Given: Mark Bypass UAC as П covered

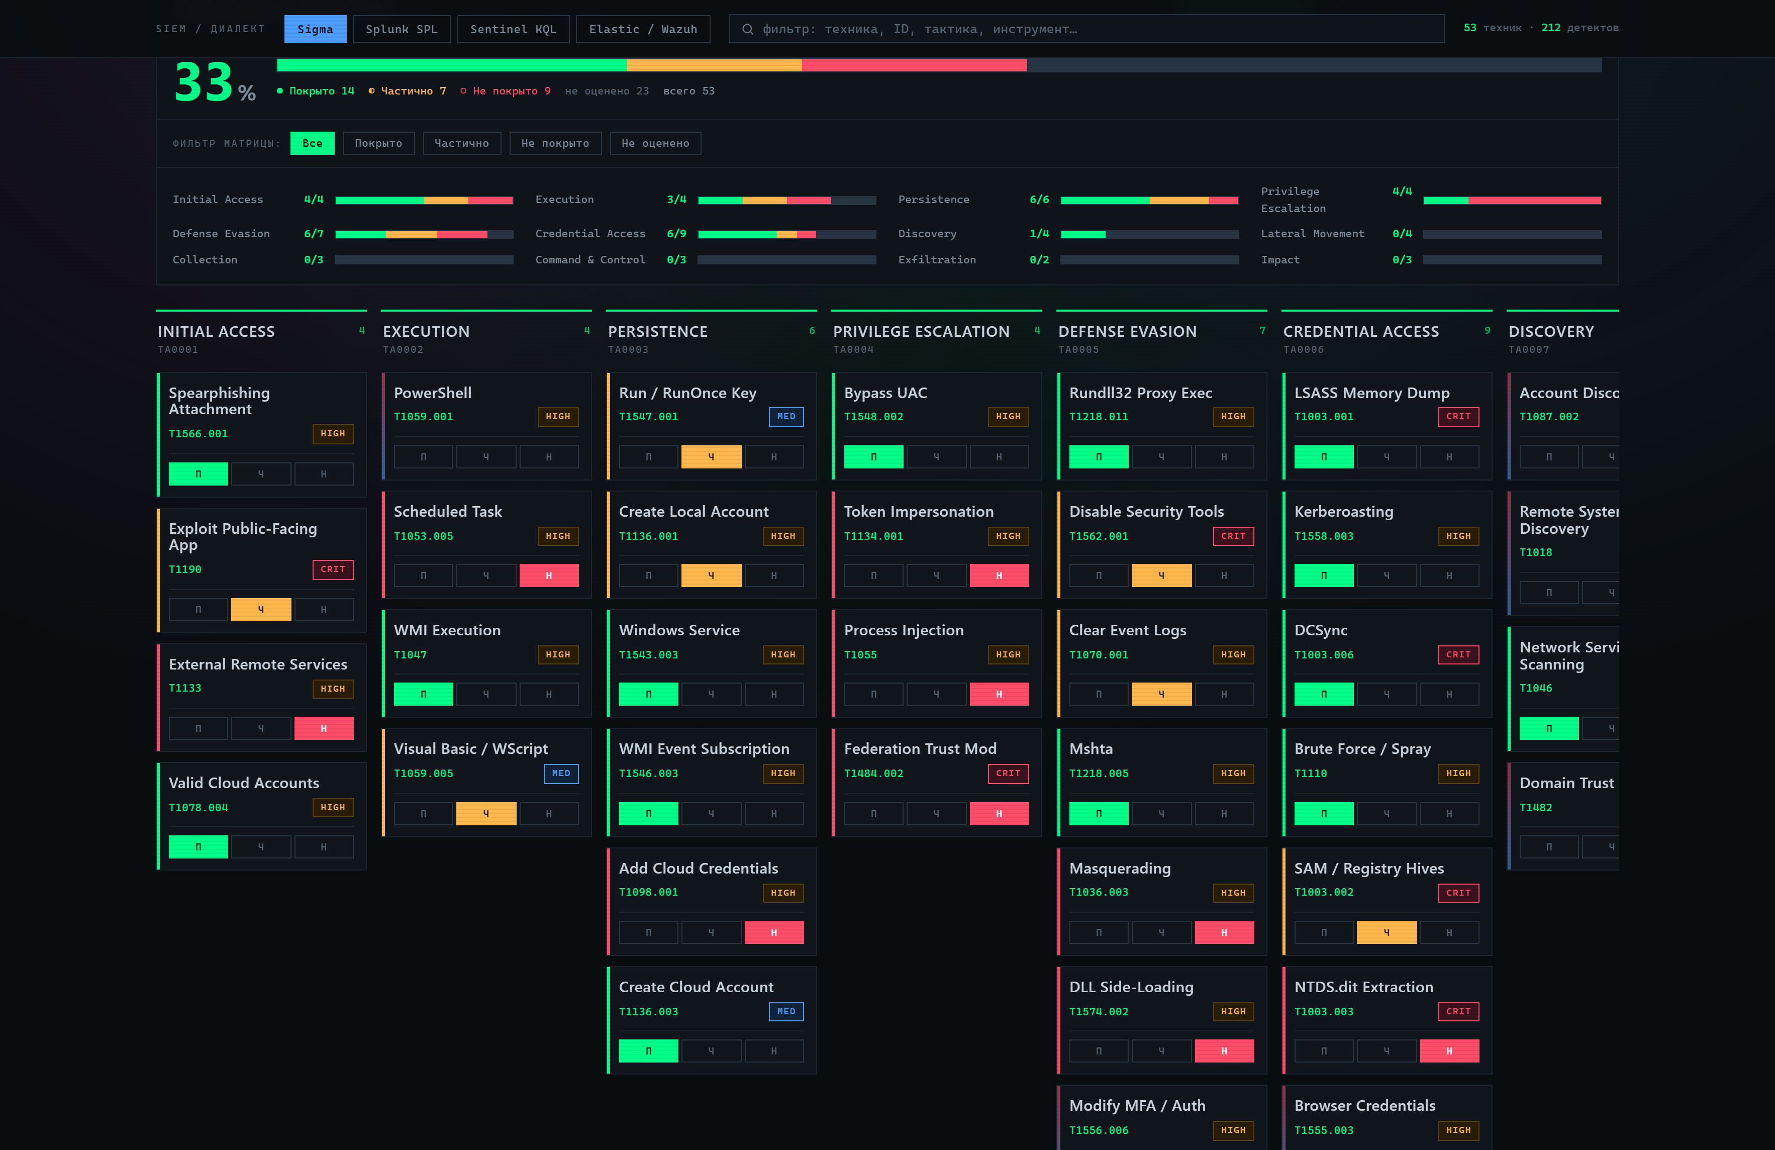Looking at the screenshot, I should [874, 457].
